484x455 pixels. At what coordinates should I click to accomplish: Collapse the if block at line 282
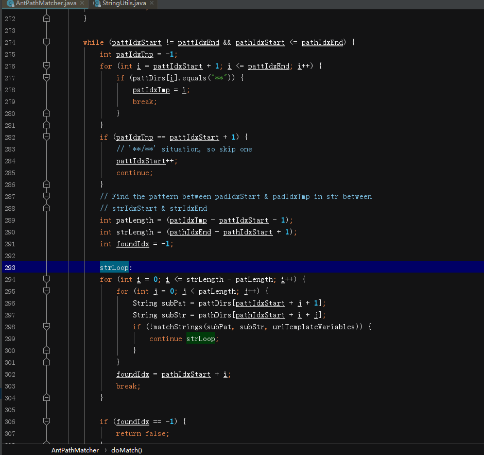(x=47, y=137)
